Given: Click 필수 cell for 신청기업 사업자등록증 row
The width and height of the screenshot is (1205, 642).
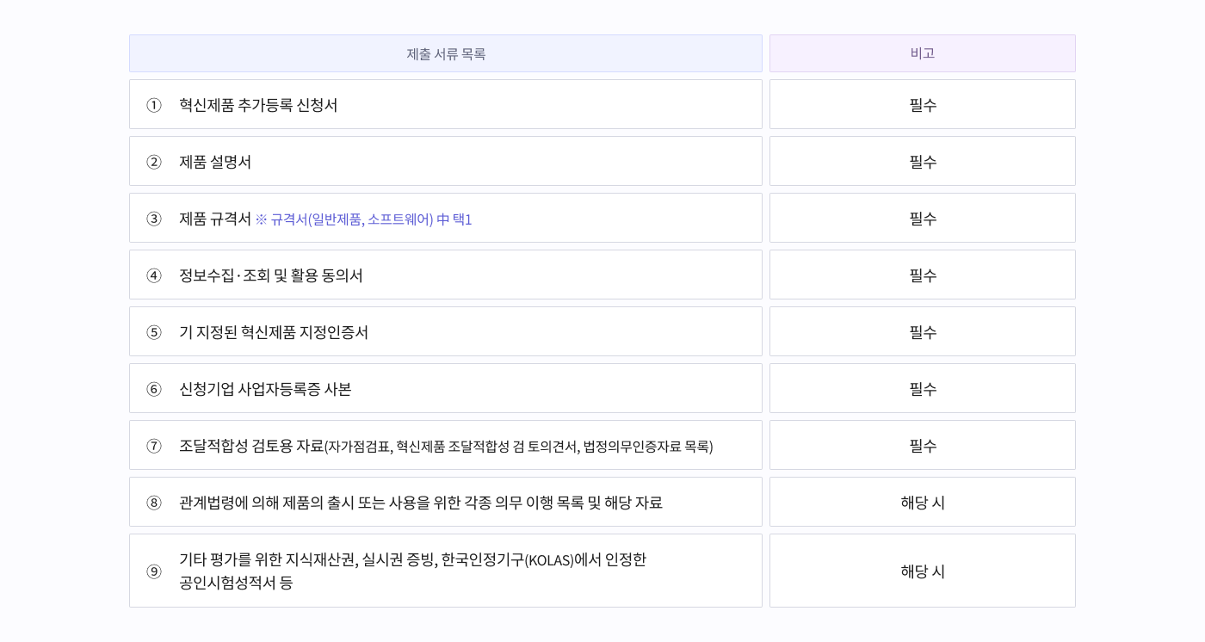Looking at the screenshot, I should (x=923, y=389).
